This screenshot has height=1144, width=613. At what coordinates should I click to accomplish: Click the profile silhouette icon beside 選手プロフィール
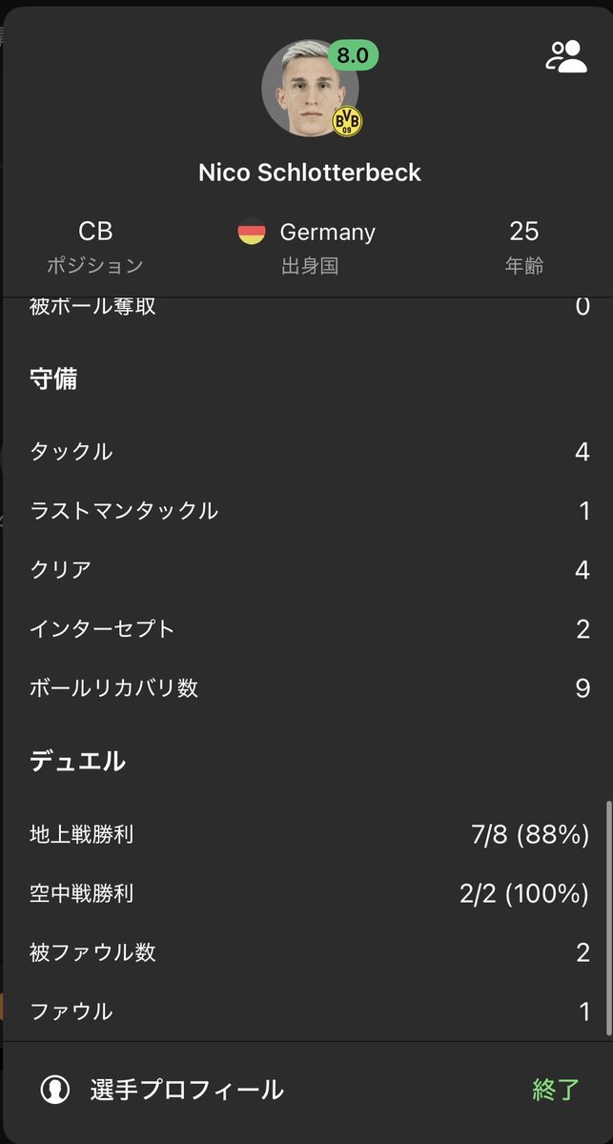click(55, 1089)
